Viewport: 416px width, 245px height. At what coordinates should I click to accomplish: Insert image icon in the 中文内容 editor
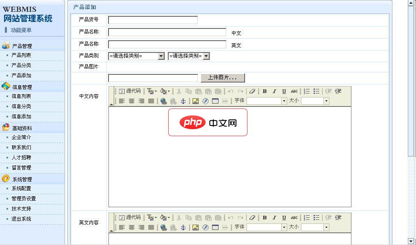195,101
